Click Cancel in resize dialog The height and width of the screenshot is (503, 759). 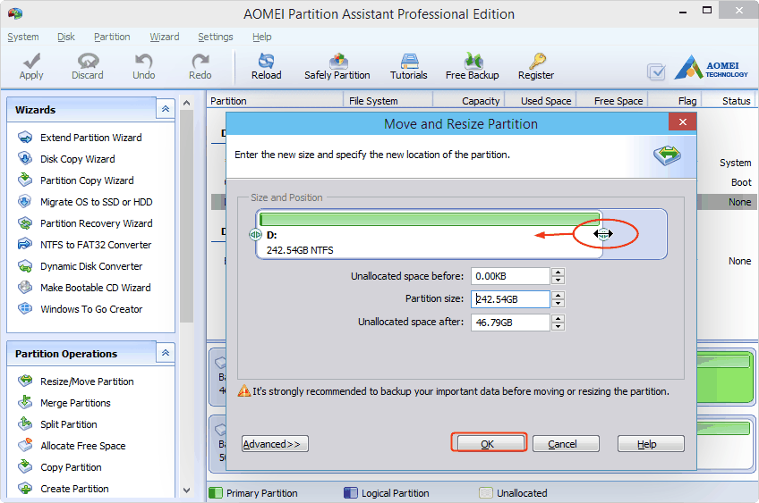pos(566,443)
